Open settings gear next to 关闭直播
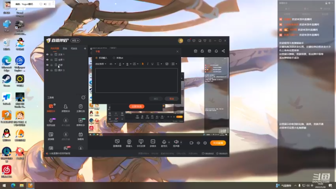The width and height of the screenshot is (336, 189). point(205,143)
